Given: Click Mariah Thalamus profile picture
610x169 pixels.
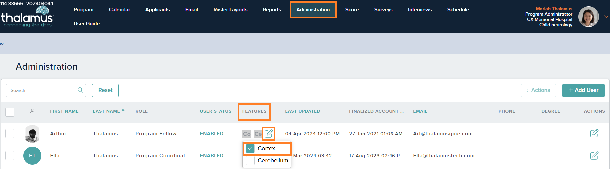Looking at the screenshot, I should pyautogui.click(x=588, y=17).
